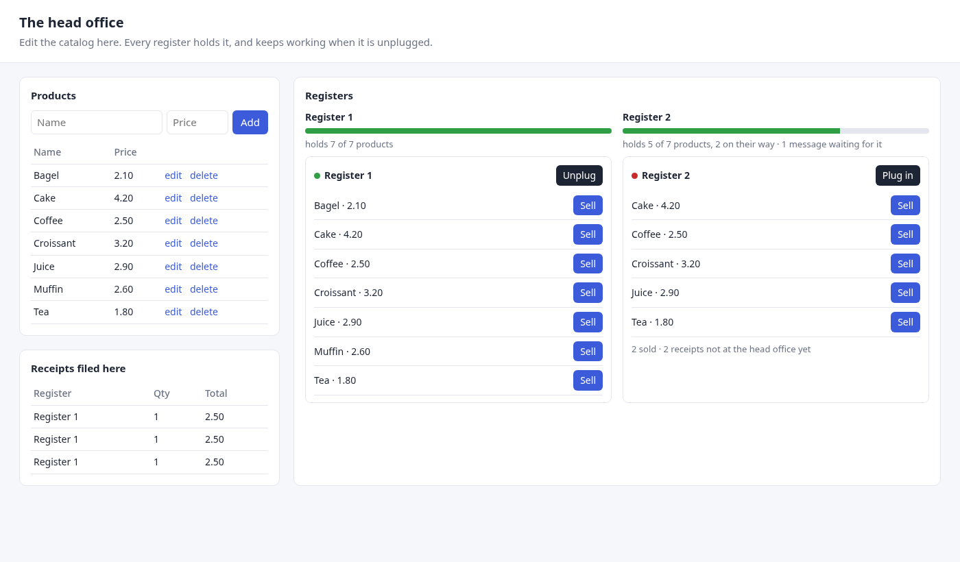Image resolution: width=960 pixels, height=562 pixels.
Task: Sell a Juice on Register 2
Action: point(905,293)
